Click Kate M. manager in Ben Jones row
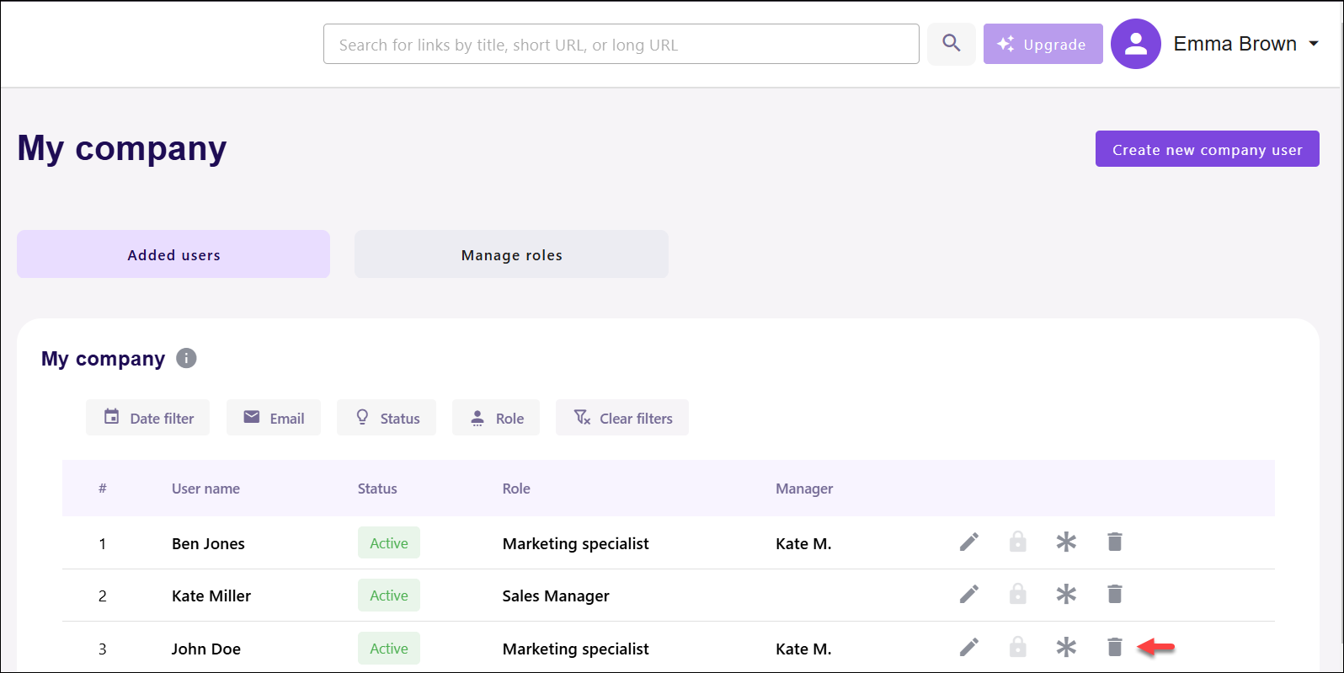Screen dimensions: 1344x673 pyautogui.click(x=803, y=543)
